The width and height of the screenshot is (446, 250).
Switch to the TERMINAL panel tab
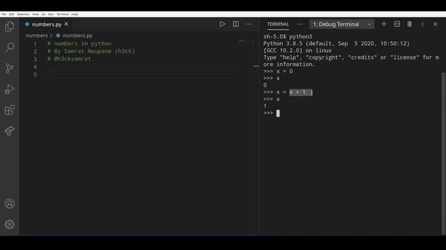point(278,24)
